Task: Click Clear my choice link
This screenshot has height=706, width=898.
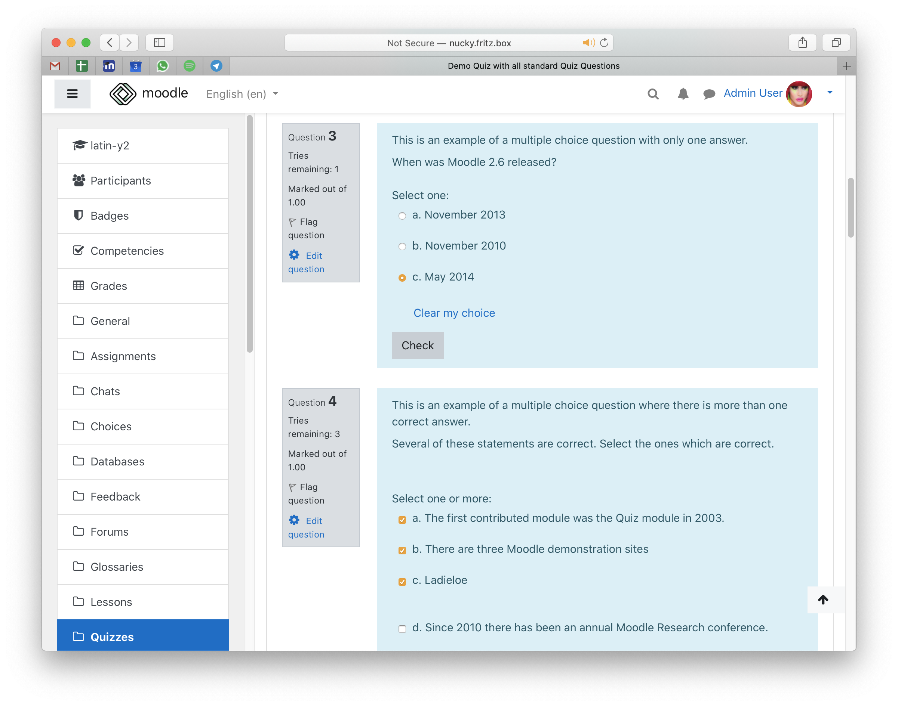Action: click(454, 313)
